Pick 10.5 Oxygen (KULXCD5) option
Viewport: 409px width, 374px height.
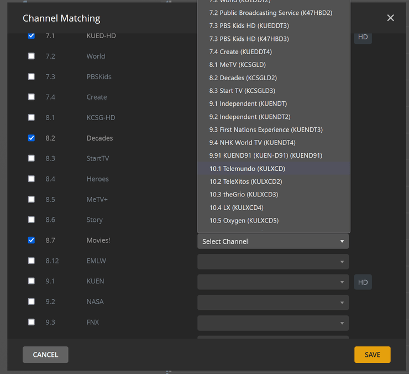[x=274, y=220]
